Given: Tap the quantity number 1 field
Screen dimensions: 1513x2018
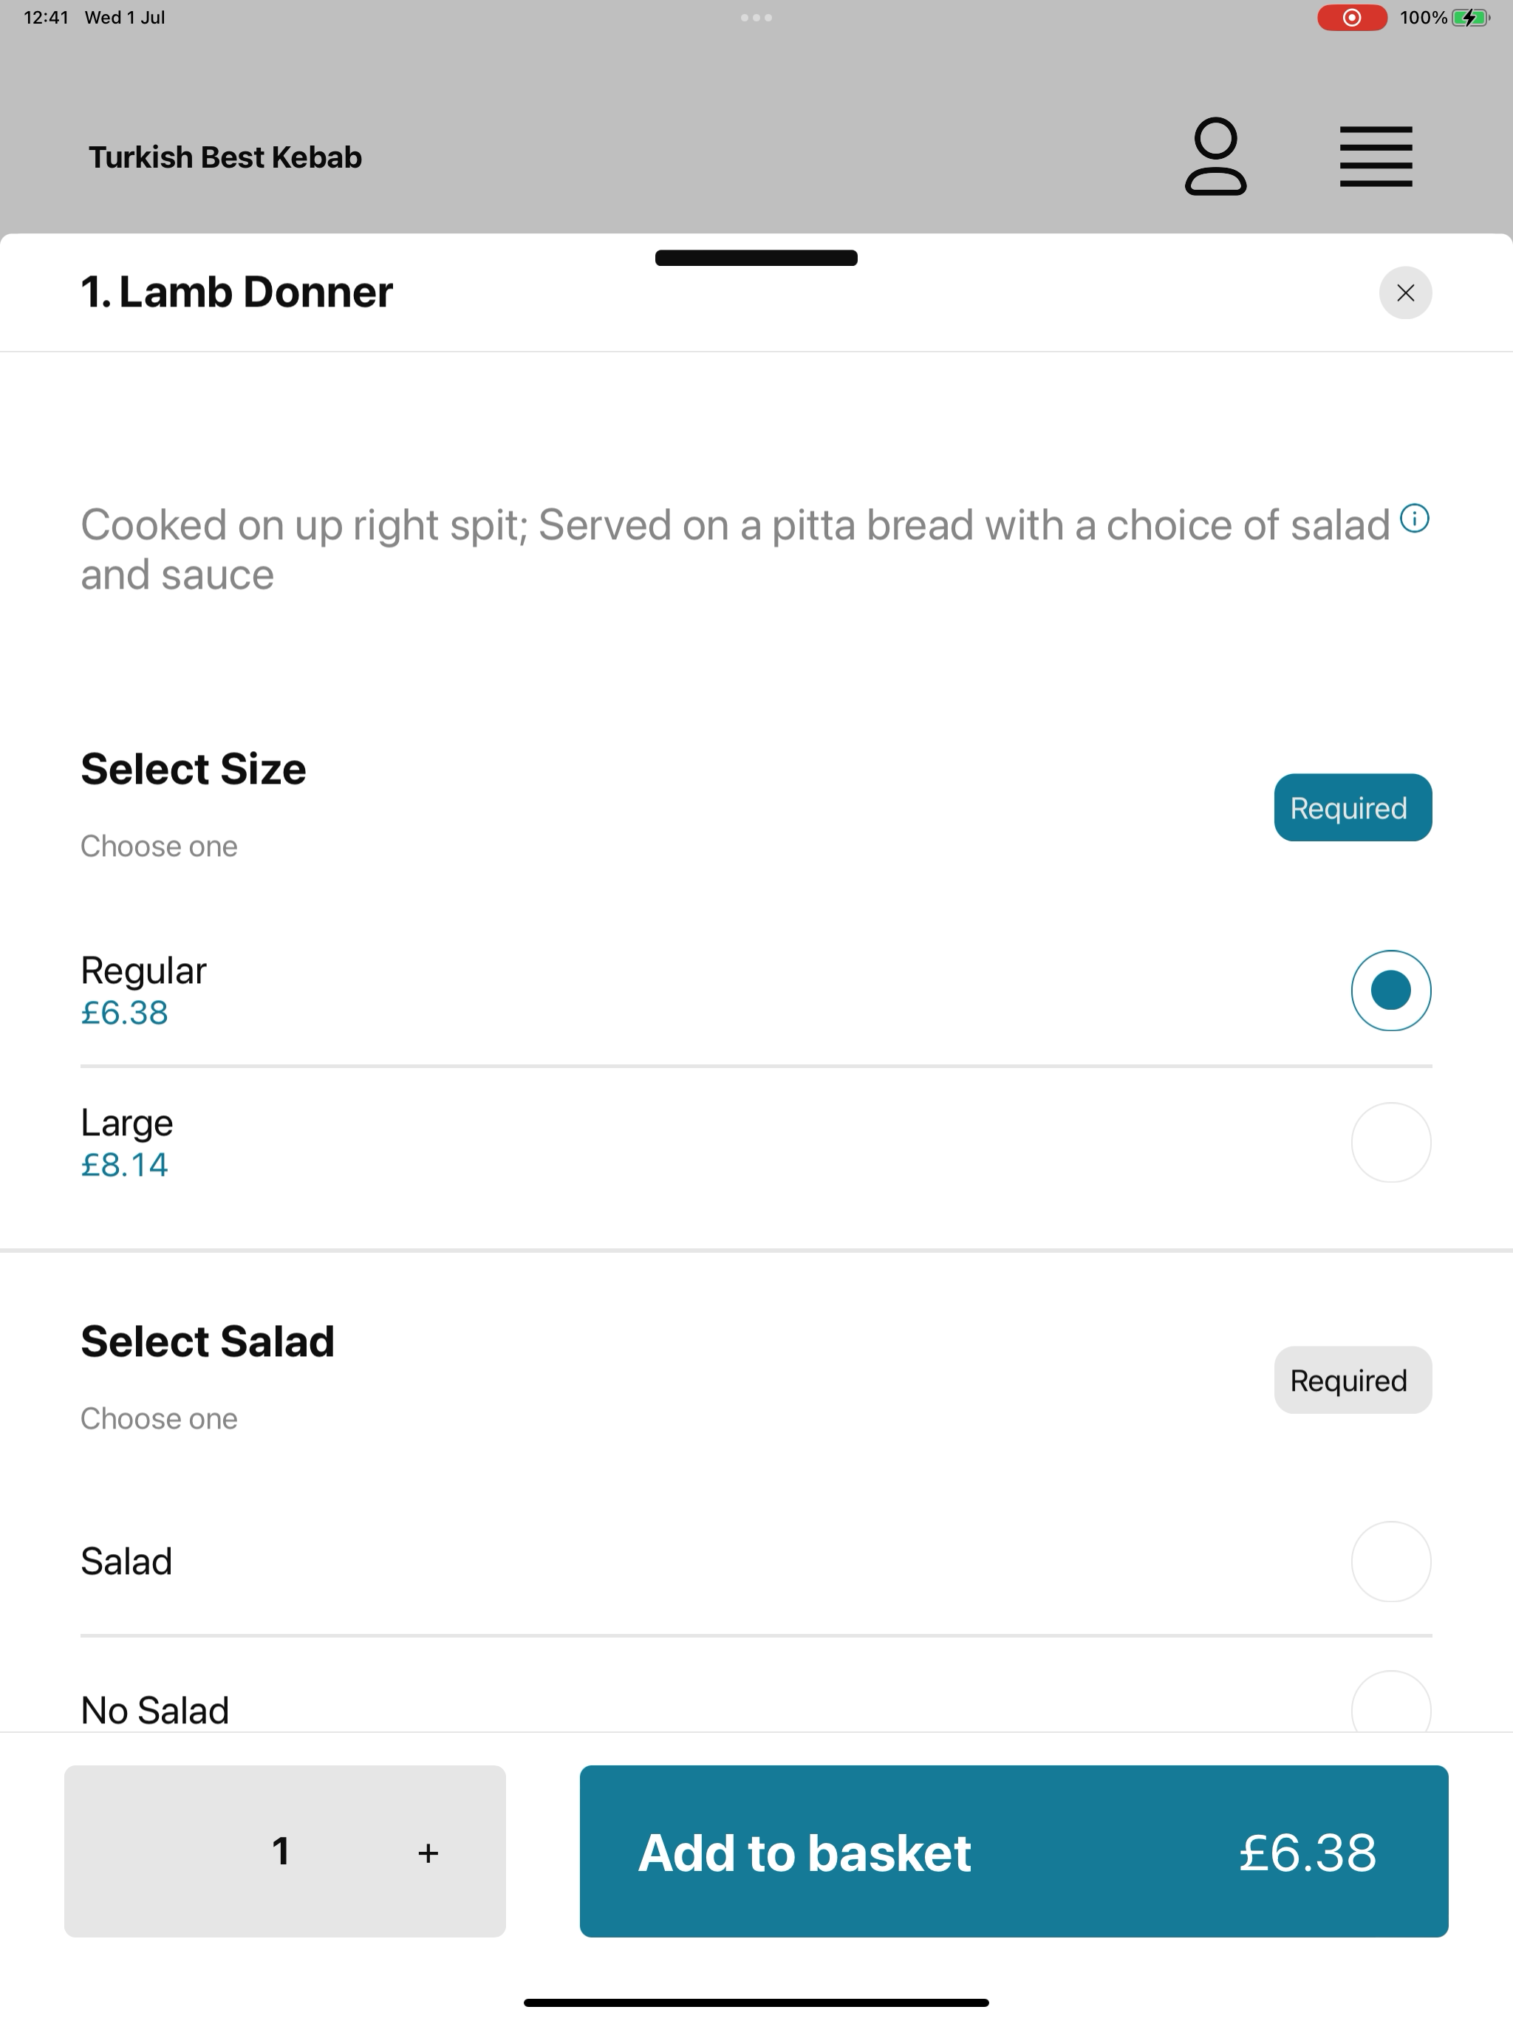Looking at the screenshot, I should click(281, 1851).
